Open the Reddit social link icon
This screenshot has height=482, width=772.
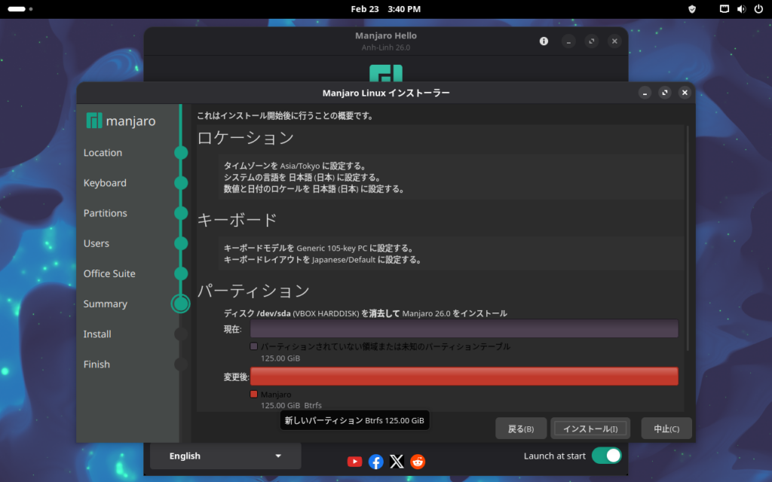coord(418,462)
